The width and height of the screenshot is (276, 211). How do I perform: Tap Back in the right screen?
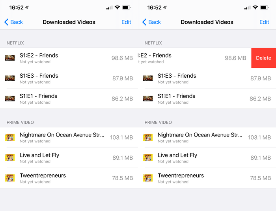151,22
